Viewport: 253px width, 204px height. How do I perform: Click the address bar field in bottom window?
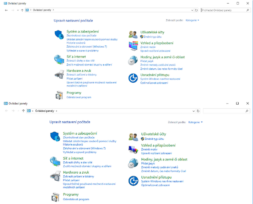(113, 111)
